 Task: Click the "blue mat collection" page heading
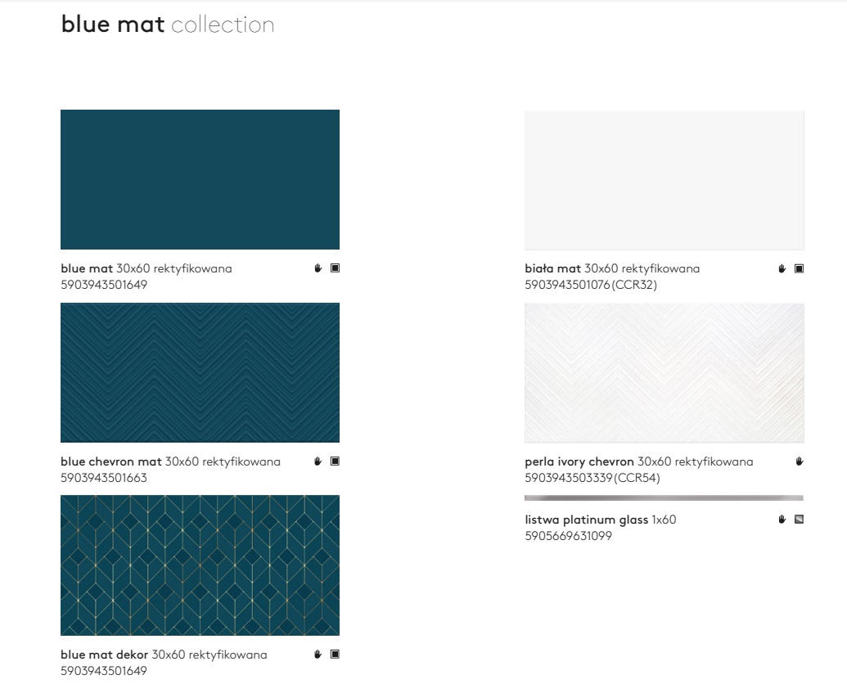tap(168, 25)
